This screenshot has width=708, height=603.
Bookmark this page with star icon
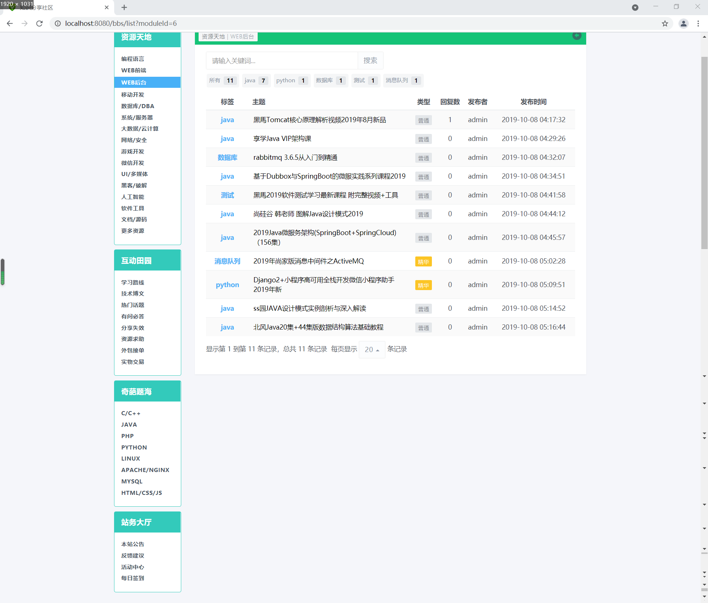[x=665, y=24]
